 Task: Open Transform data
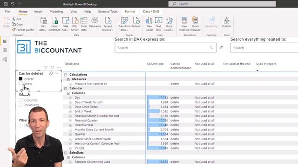point(124,24)
